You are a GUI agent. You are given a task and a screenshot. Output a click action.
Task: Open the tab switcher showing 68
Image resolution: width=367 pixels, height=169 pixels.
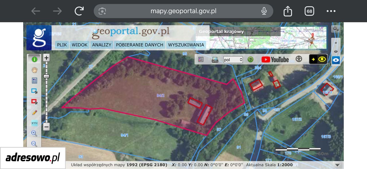click(x=309, y=11)
